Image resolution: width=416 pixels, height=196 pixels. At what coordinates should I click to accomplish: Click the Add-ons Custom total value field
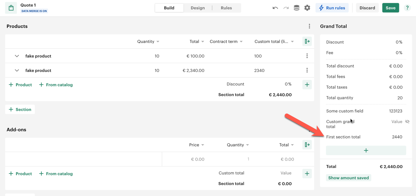click(286, 173)
